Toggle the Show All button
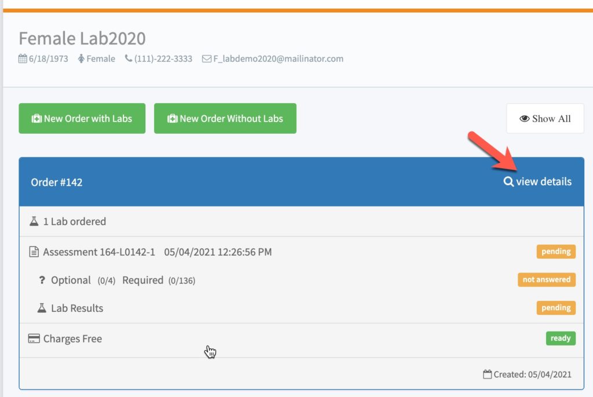 click(x=545, y=118)
